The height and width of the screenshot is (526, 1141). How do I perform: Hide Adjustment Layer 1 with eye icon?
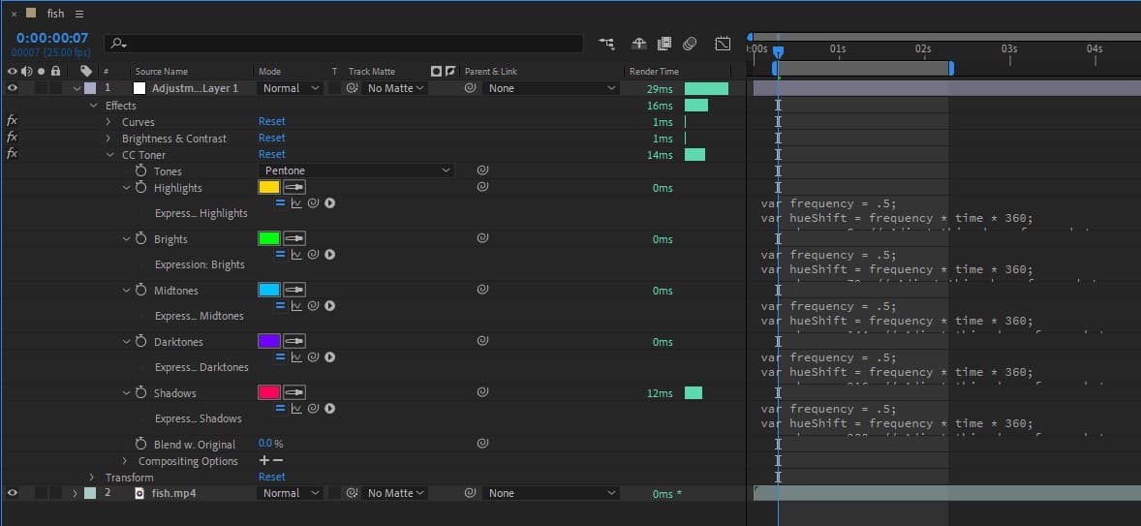pos(13,88)
